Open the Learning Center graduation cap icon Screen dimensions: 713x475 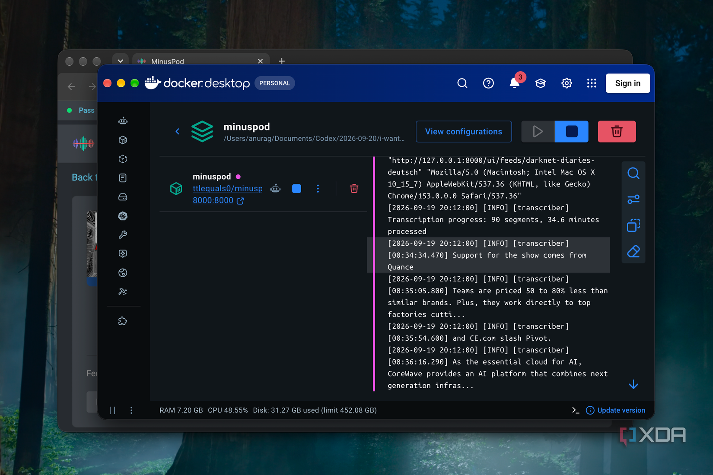click(x=541, y=83)
